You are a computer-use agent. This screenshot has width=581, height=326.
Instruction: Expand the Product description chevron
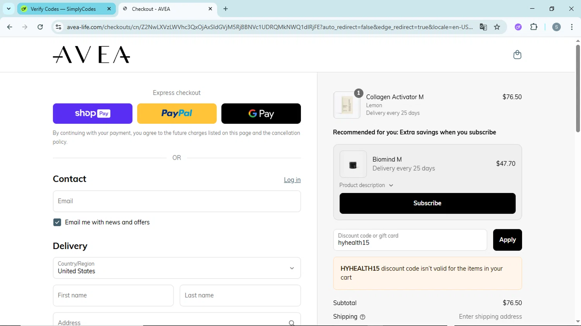click(391, 185)
